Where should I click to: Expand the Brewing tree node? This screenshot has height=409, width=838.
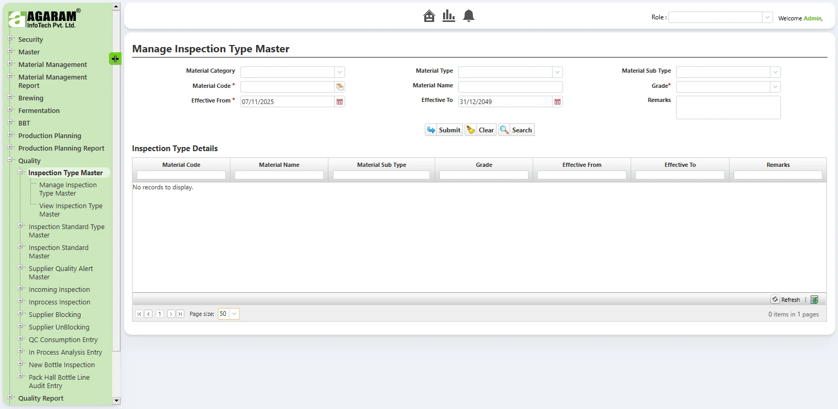pos(10,98)
